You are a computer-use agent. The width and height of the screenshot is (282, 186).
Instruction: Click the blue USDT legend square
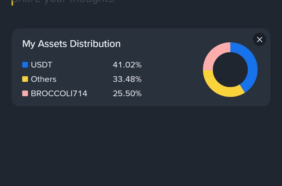pyautogui.click(x=25, y=65)
